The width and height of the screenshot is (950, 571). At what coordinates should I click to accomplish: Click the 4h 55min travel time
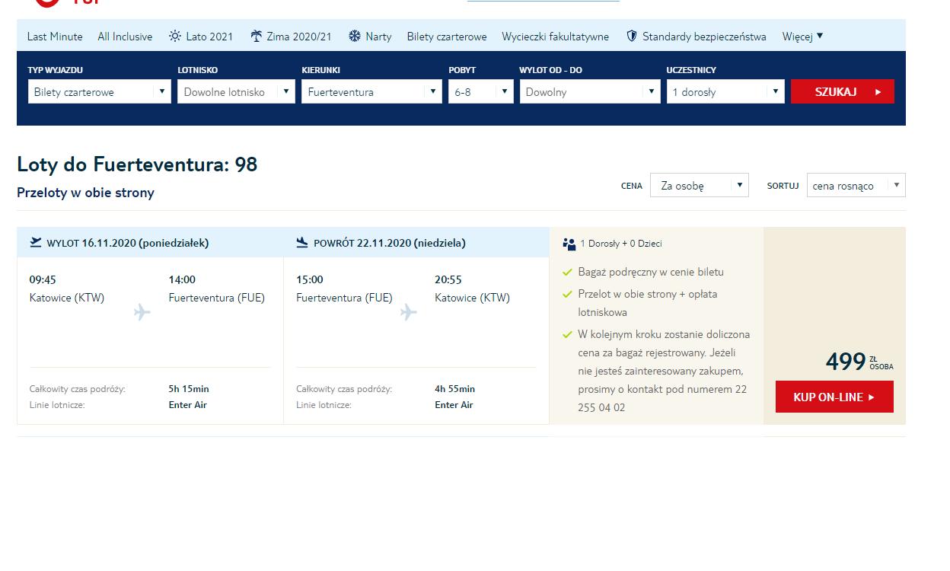tap(455, 389)
